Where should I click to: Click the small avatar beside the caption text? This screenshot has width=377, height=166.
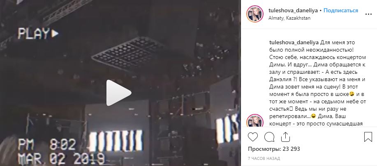(255, 121)
